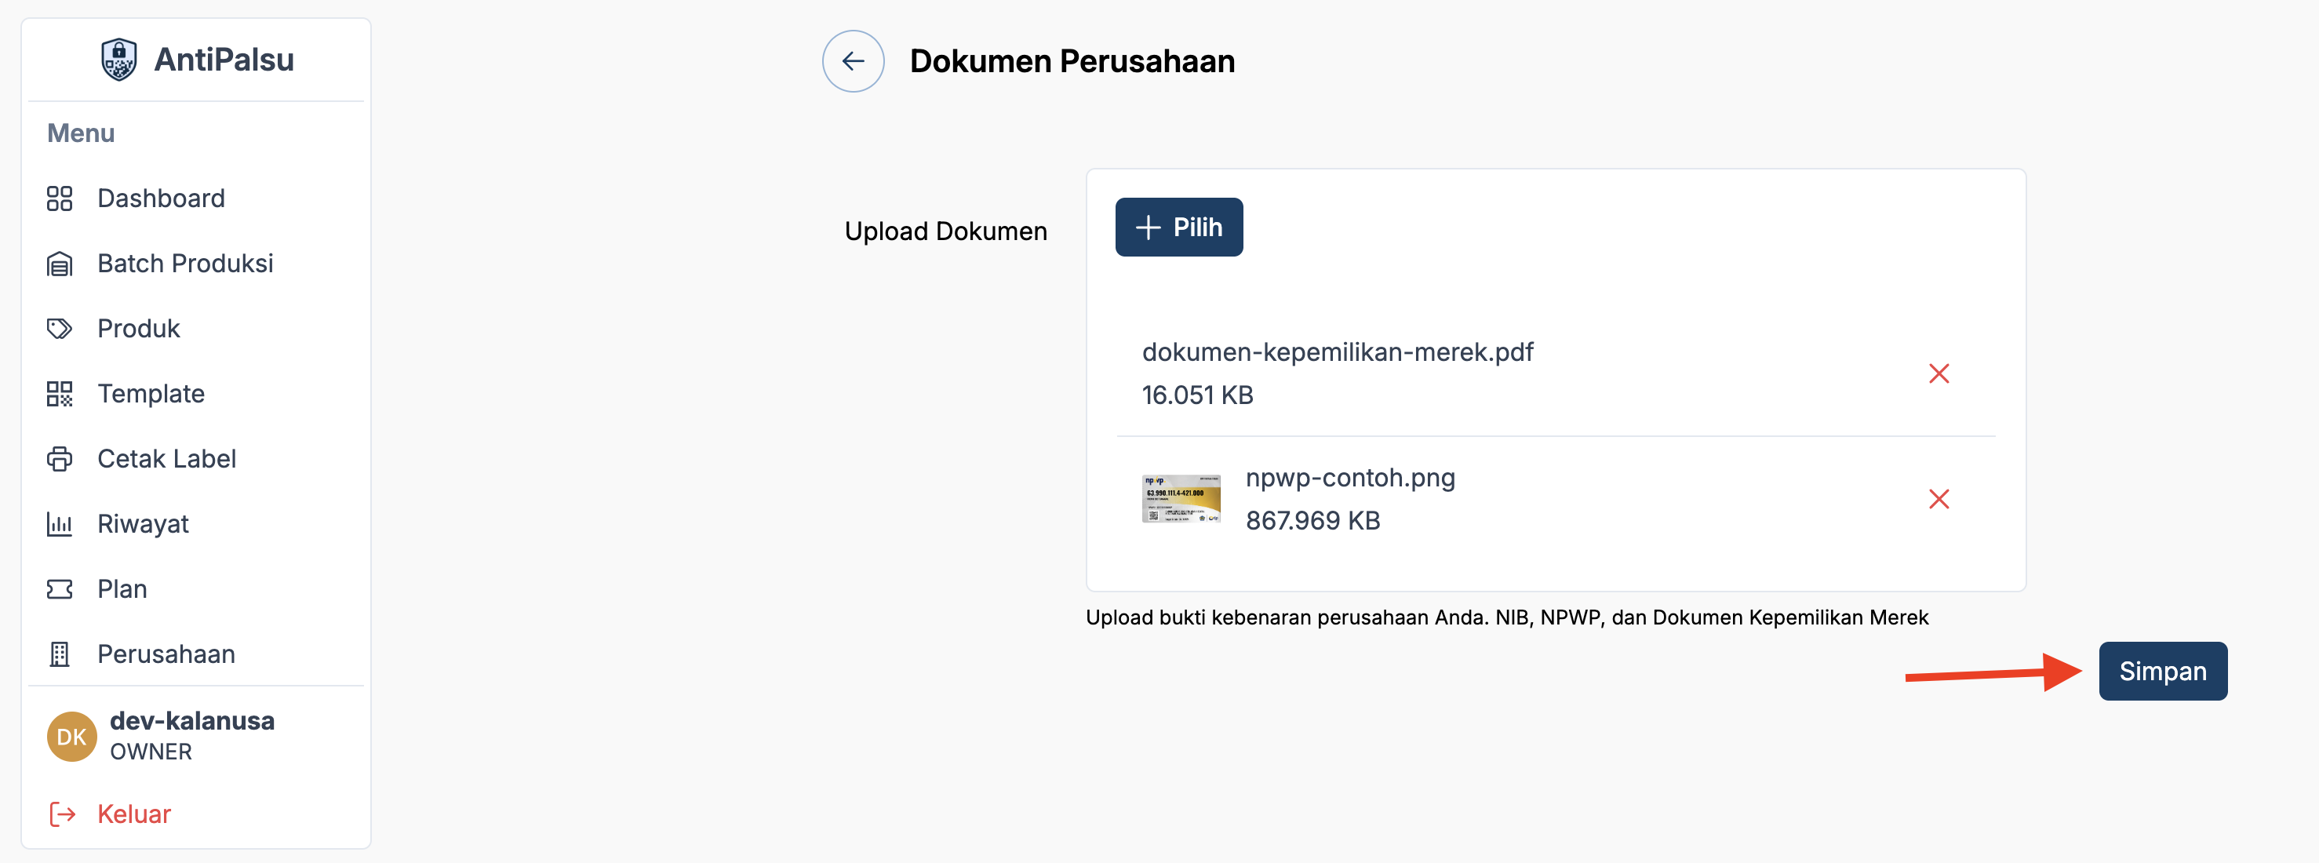Click the Plan ticket icon

pos(60,588)
